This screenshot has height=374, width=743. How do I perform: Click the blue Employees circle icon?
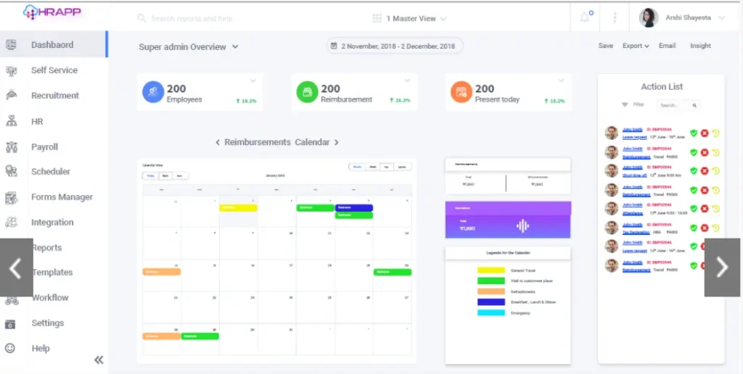[153, 92]
